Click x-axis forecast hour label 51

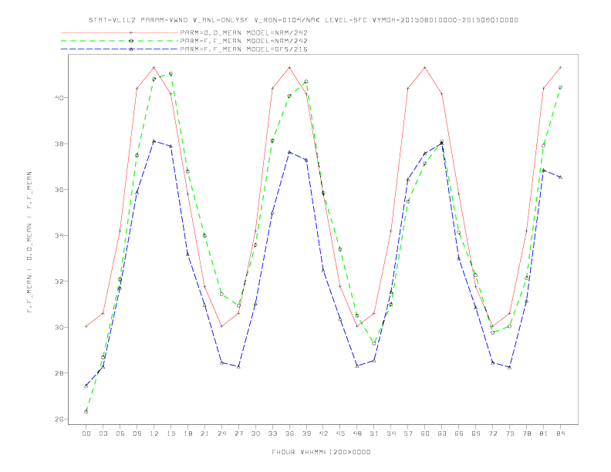click(x=374, y=433)
